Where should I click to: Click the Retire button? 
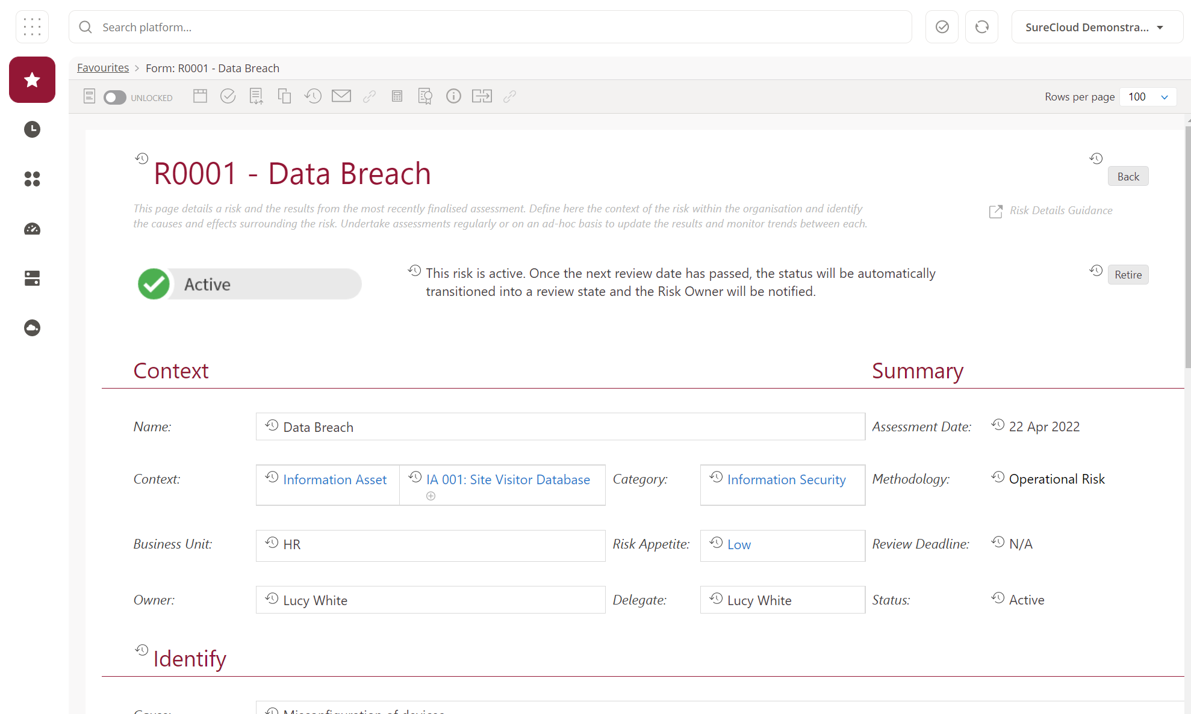tap(1128, 274)
